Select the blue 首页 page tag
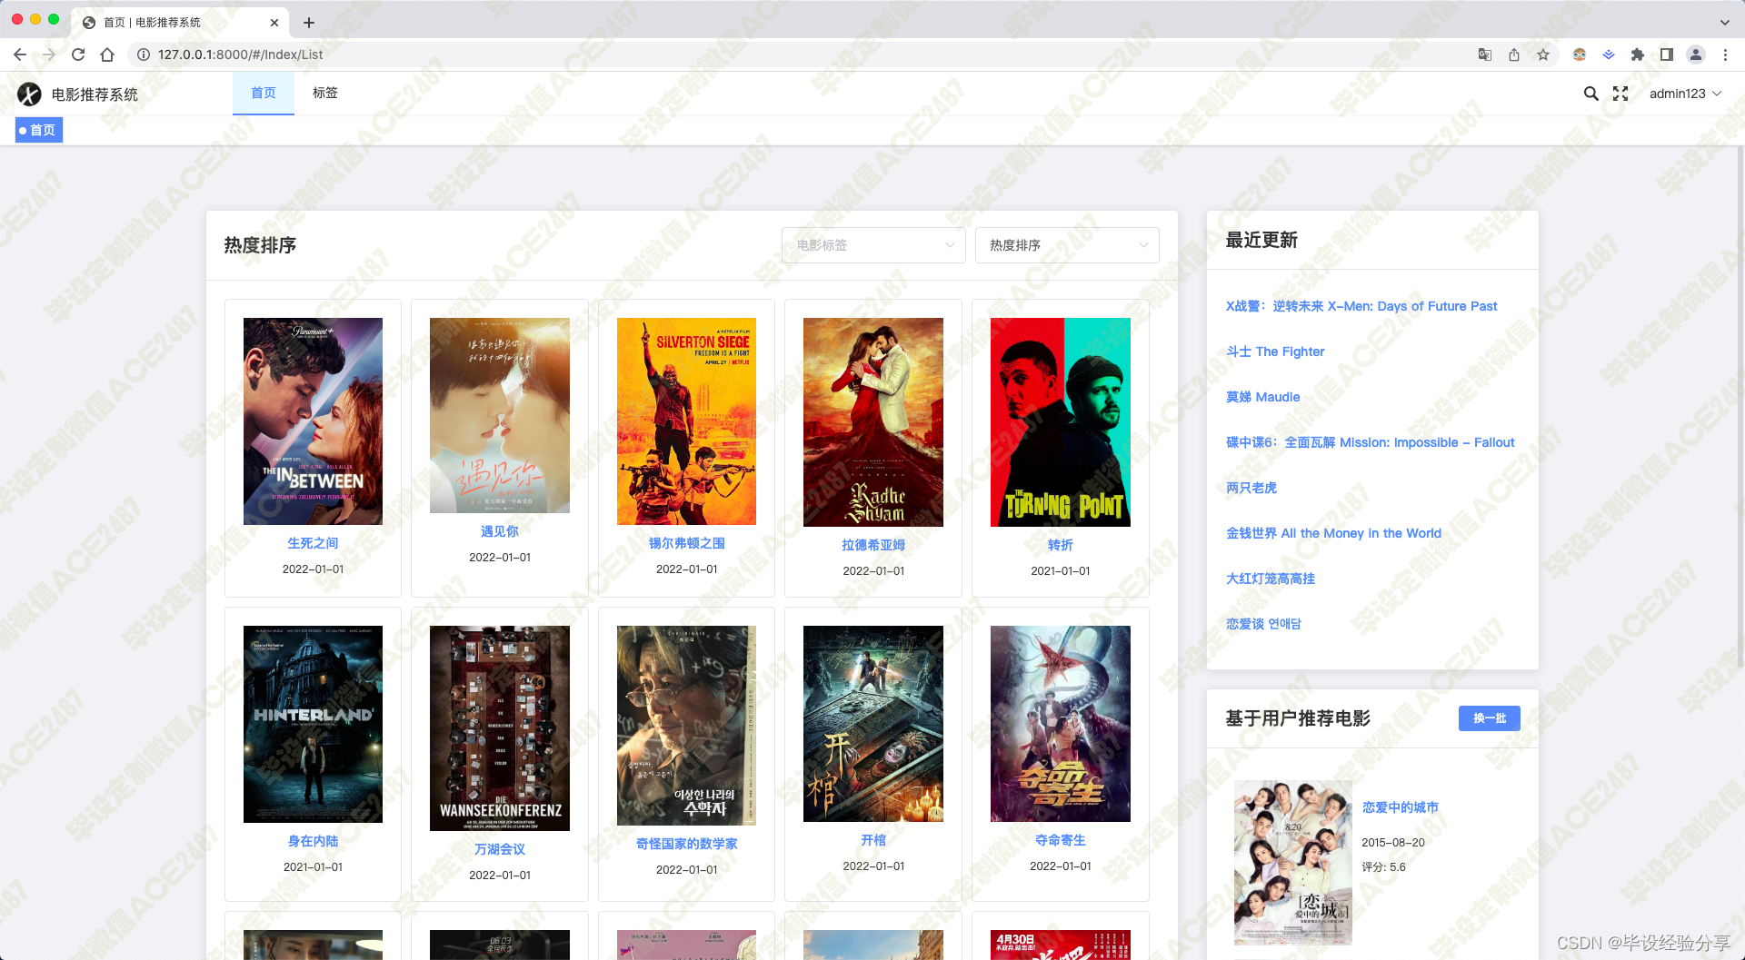 [x=39, y=131]
